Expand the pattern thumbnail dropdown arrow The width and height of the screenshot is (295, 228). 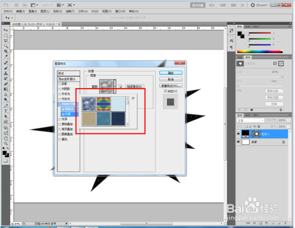tap(115, 86)
